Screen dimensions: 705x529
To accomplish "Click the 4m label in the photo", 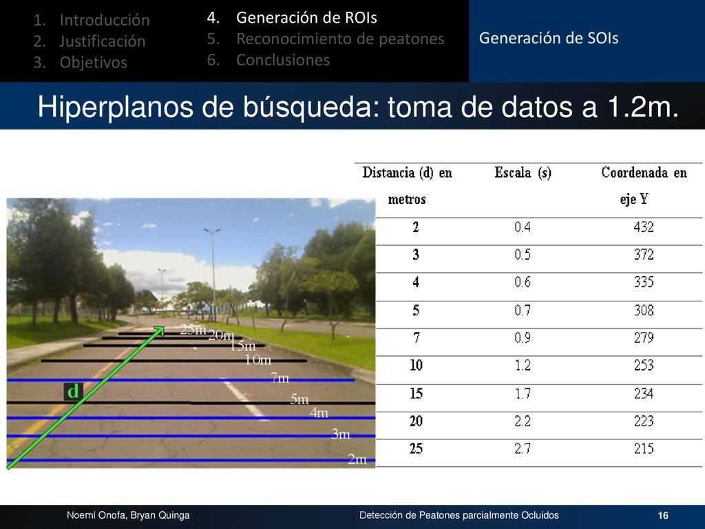I will pos(319,413).
